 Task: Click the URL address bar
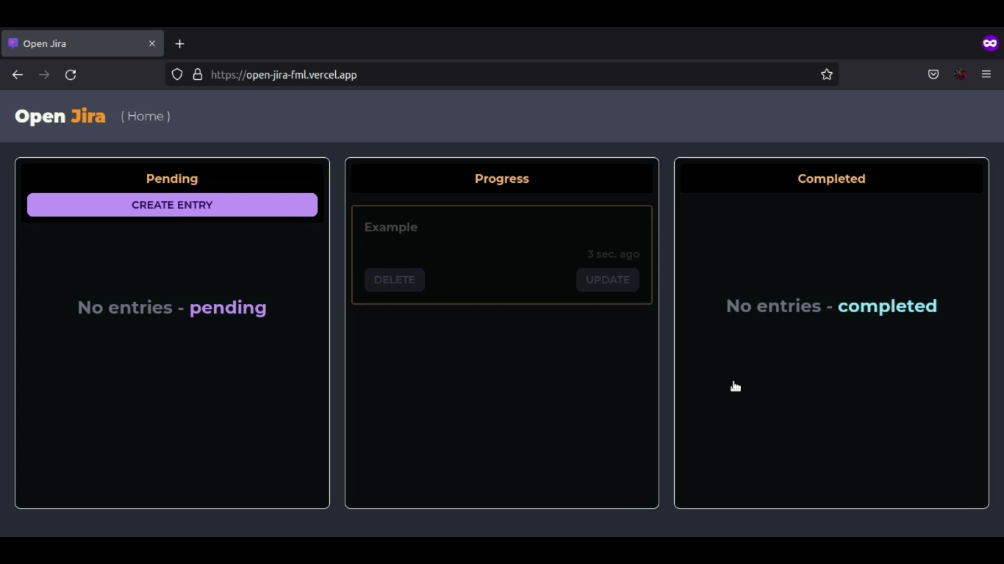tap(501, 74)
